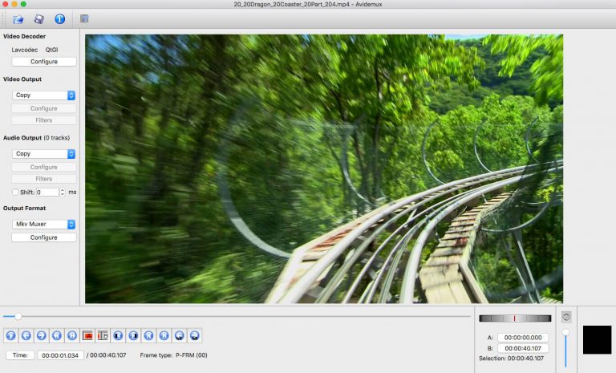Click the jog shuttle wheel control
616x373 pixels.
[515, 318]
